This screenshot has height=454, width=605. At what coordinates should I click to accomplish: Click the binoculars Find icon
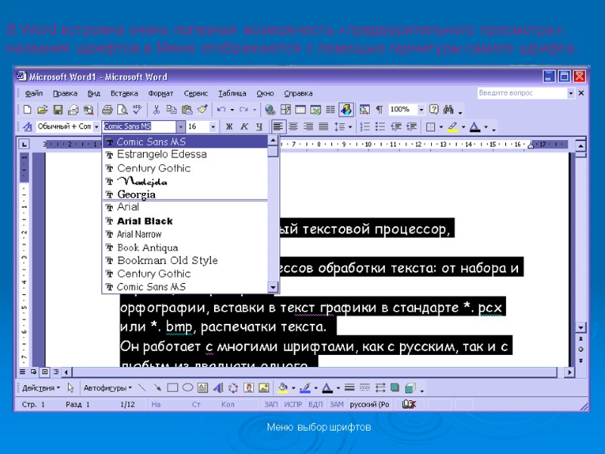pos(448,110)
